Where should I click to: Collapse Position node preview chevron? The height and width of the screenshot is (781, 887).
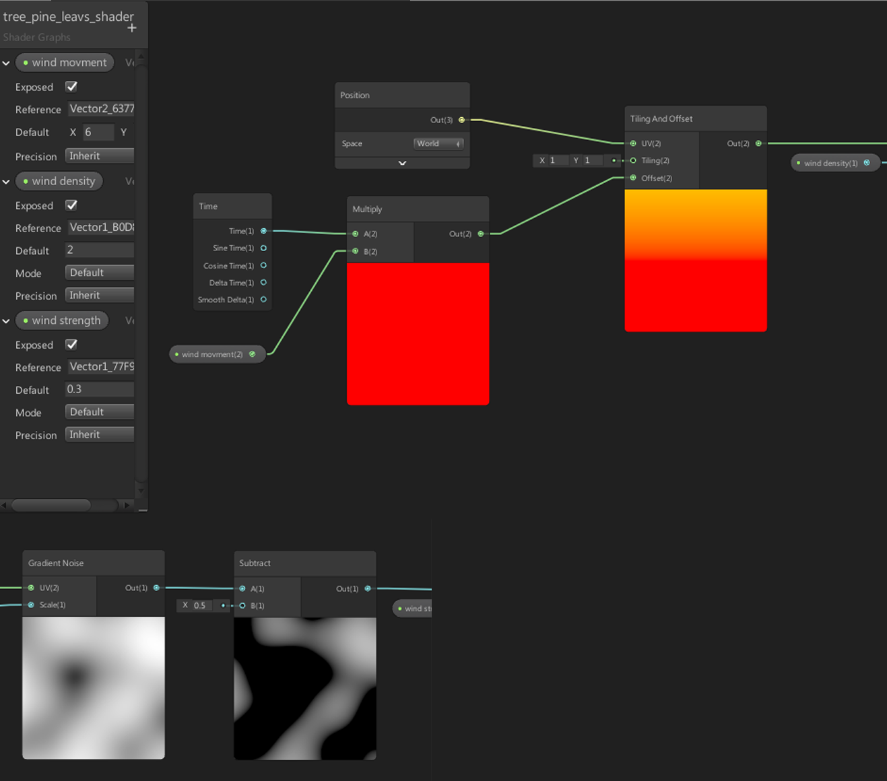[402, 163]
